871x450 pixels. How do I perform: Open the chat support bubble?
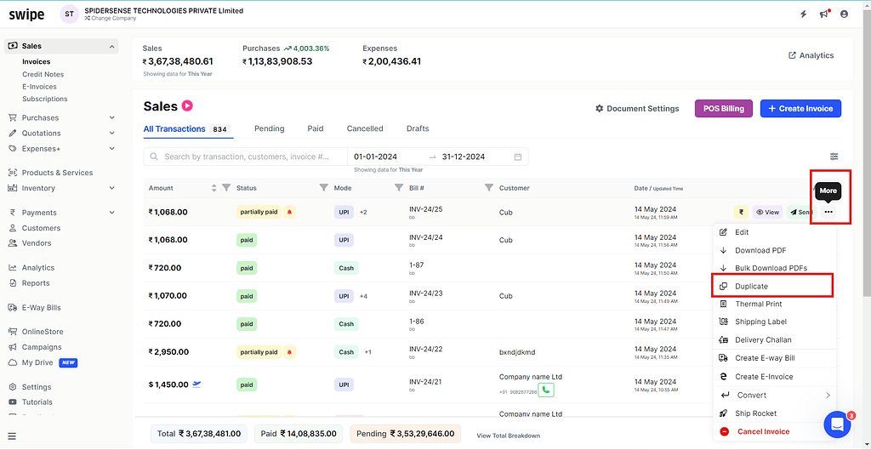838,424
